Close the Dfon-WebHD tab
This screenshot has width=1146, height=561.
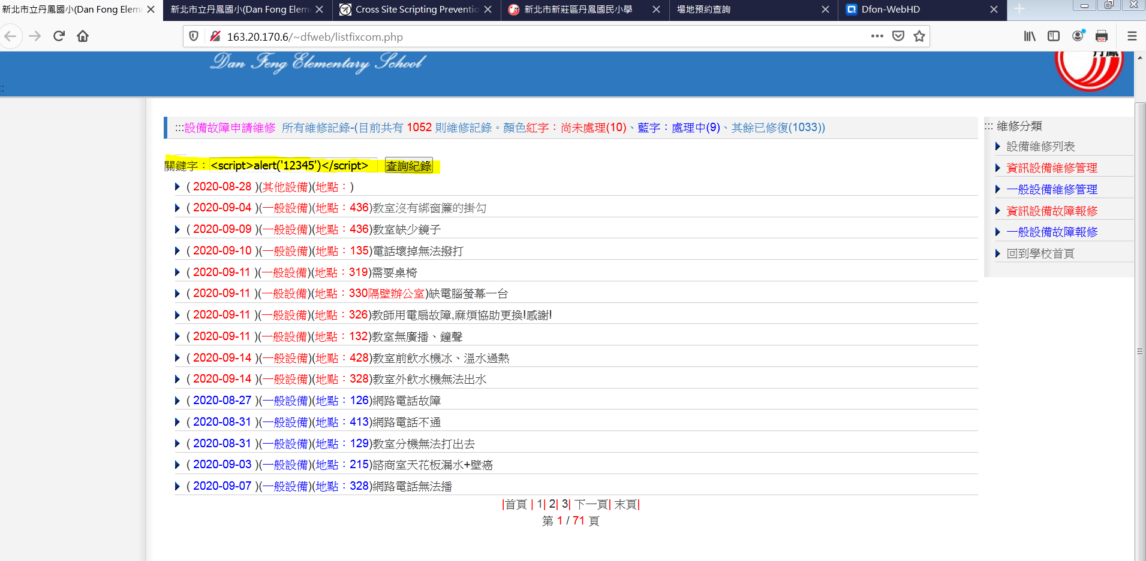[x=994, y=10]
